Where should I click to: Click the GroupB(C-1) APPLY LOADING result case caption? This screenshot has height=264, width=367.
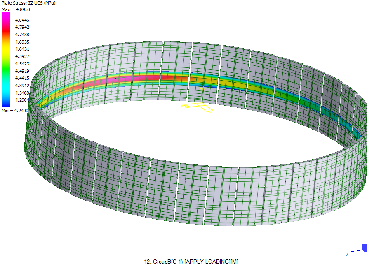(x=191, y=262)
